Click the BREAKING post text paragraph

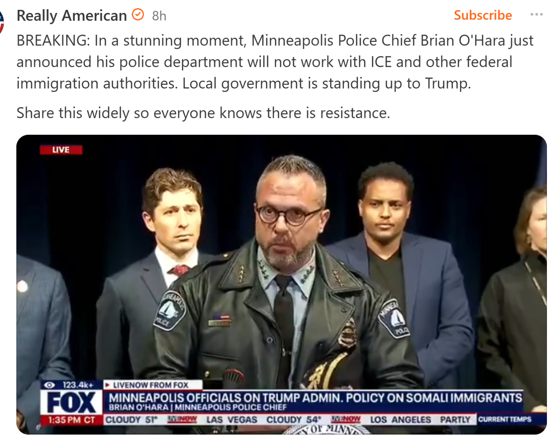[275, 62]
